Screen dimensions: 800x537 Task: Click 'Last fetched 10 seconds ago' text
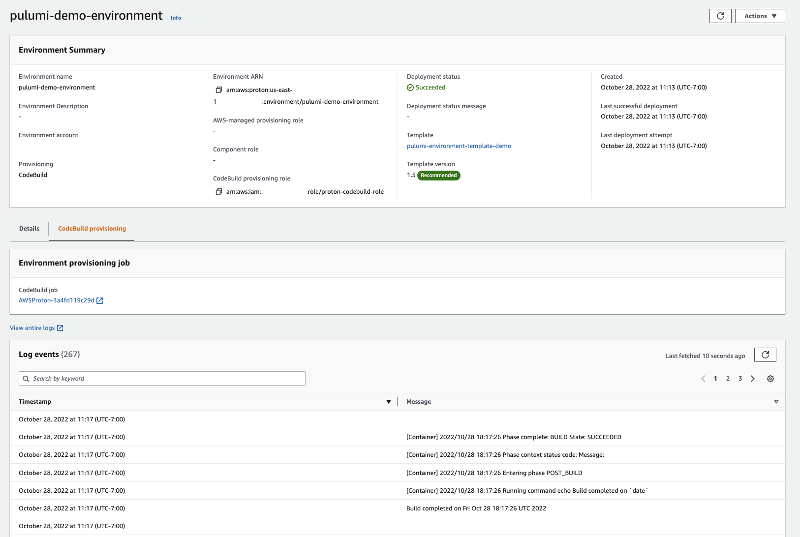pos(705,356)
